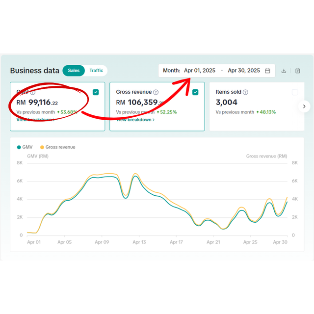Select the Apr 05 label on chart axis

tap(64, 242)
